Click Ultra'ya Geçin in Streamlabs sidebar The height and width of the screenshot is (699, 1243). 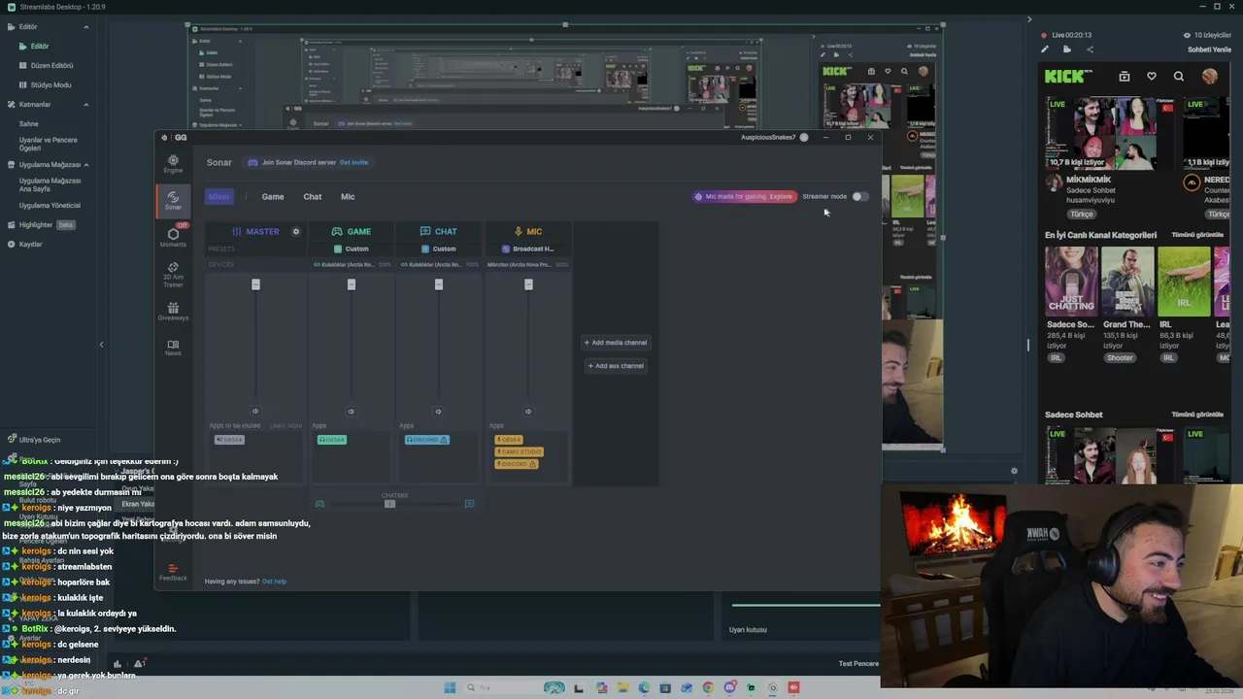pos(33,440)
